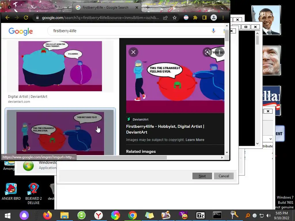Close the firstberry4life Google Search tab
295x221 pixels.
[137, 7]
